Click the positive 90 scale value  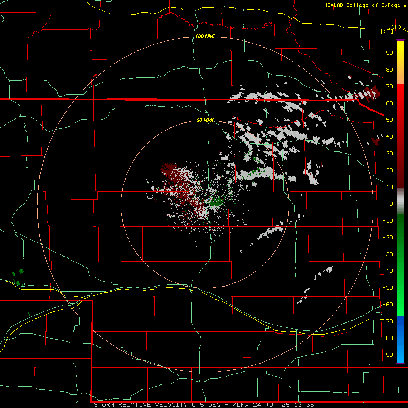pyautogui.click(x=389, y=53)
